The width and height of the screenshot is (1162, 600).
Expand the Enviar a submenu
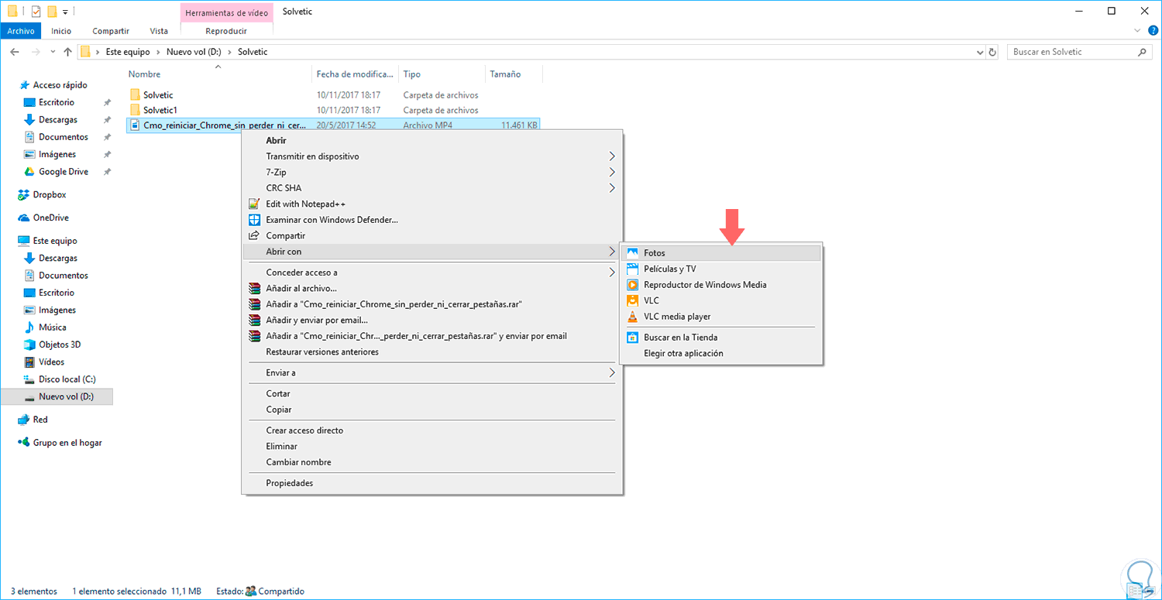pos(612,372)
